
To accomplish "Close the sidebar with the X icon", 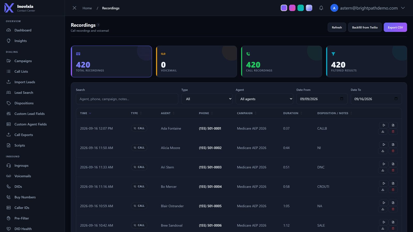I will click(x=74, y=8).
